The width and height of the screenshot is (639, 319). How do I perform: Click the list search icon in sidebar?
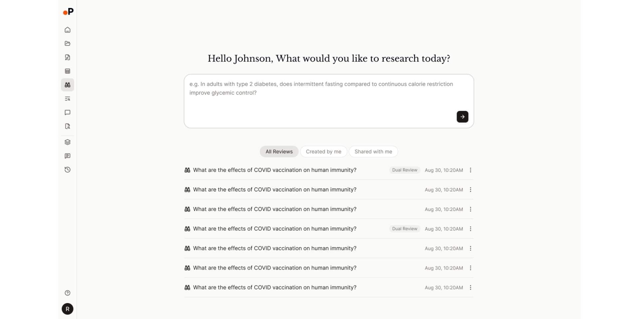[68, 99]
